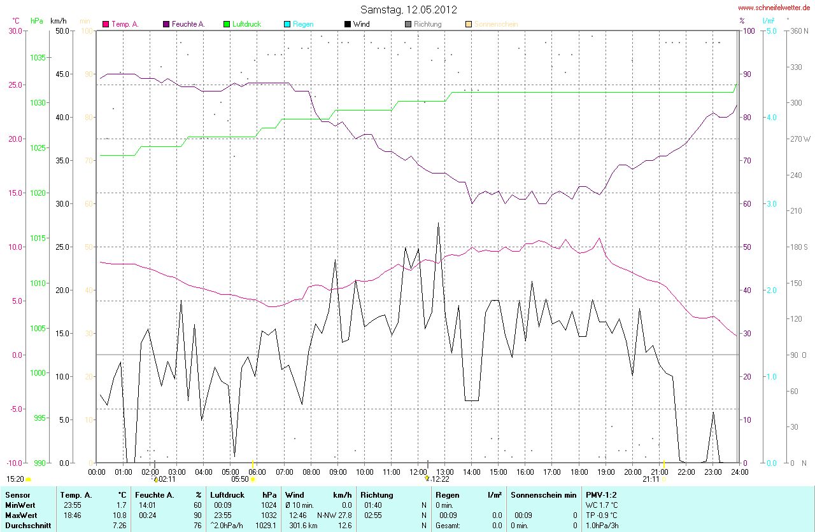This screenshot has width=815, height=532.
Task: Click the Richtung time 01:40
Action: coord(373,505)
